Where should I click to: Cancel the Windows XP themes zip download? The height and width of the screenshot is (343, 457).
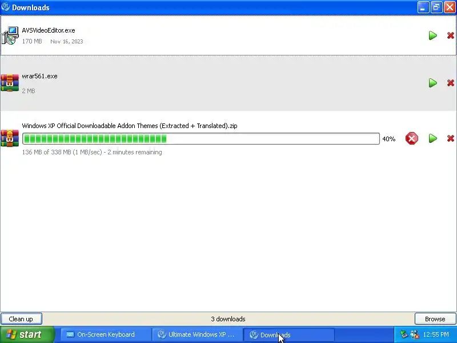(411, 138)
